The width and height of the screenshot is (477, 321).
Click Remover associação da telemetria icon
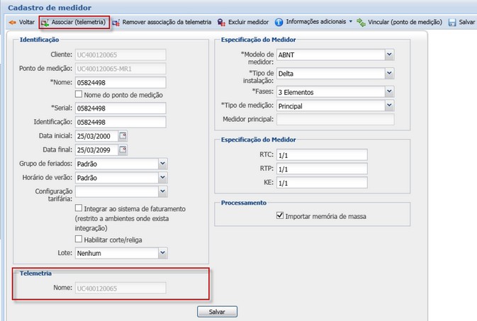(x=116, y=23)
